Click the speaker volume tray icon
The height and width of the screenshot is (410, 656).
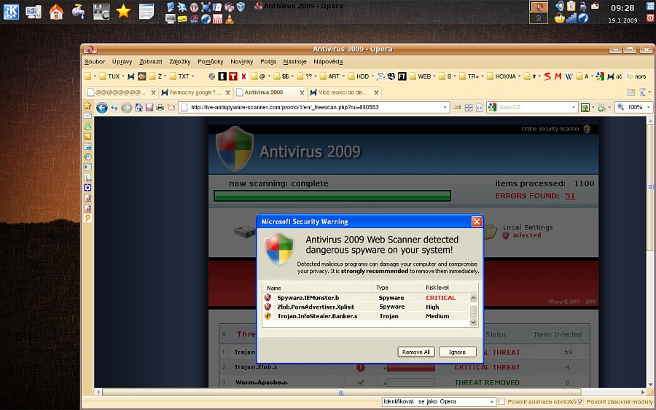560,6
